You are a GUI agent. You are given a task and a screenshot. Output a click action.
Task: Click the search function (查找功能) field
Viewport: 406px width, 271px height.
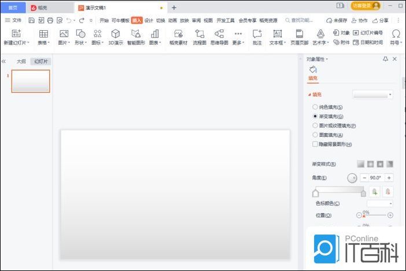300,20
